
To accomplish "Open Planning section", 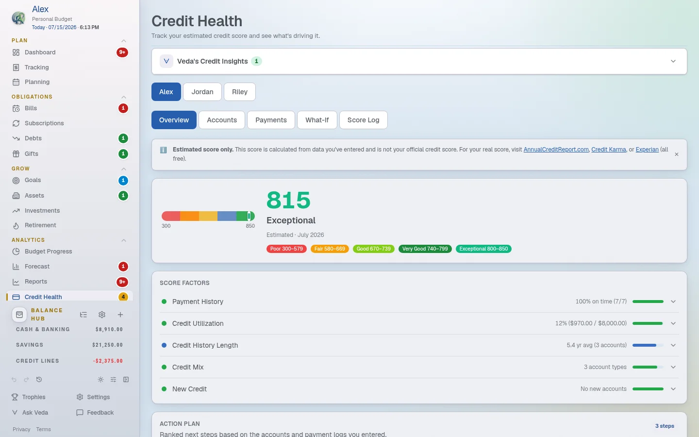I will coord(69,82).
